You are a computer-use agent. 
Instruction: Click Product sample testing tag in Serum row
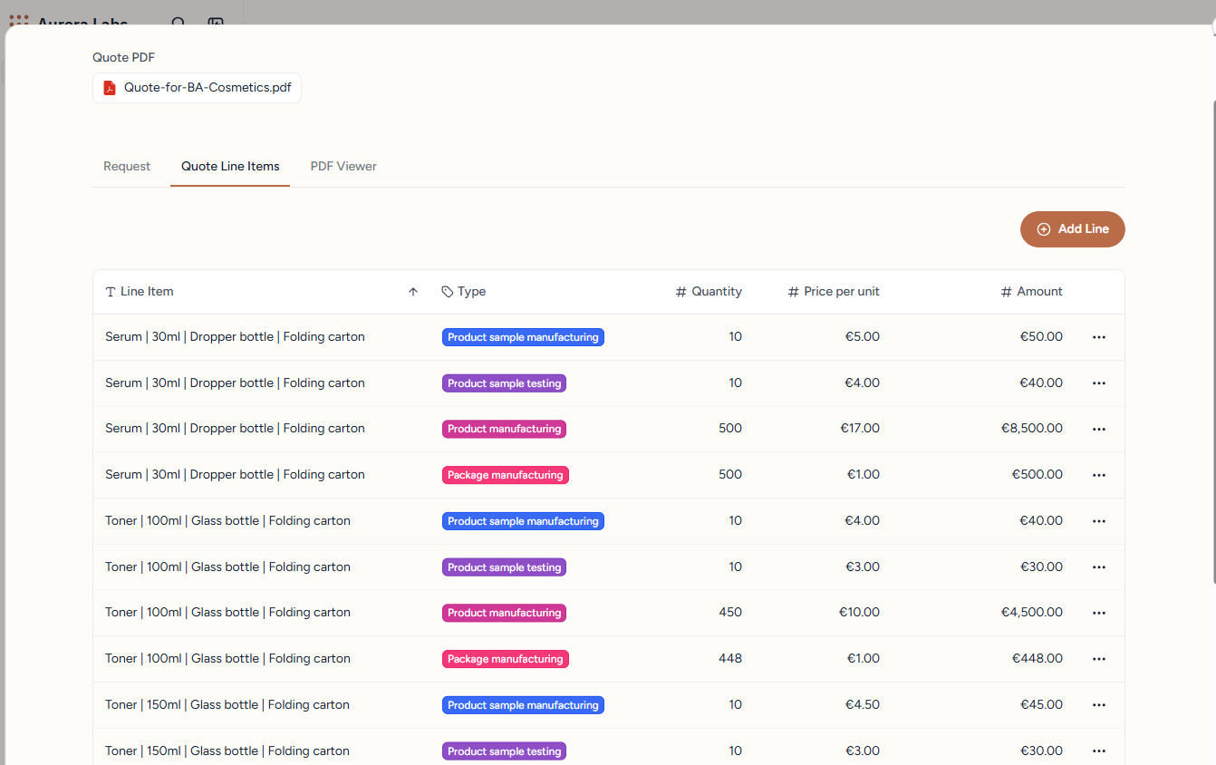click(x=504, y=383)
